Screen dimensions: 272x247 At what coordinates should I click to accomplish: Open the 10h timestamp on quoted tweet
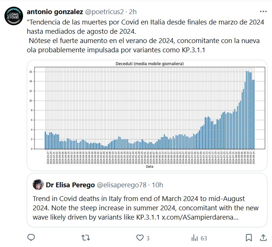pyautogui.click(x=158, y=185)
